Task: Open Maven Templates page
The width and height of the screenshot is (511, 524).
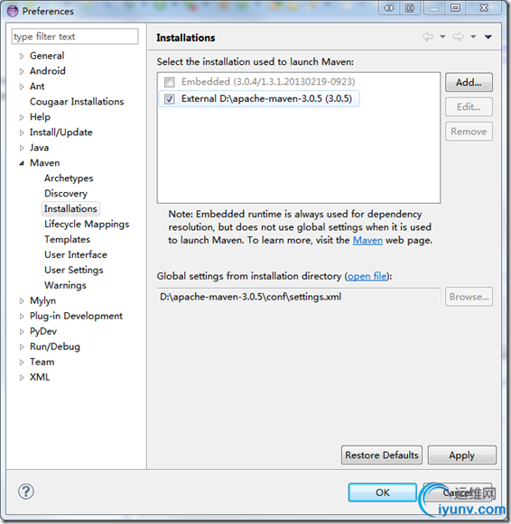Action: point(67,239)
